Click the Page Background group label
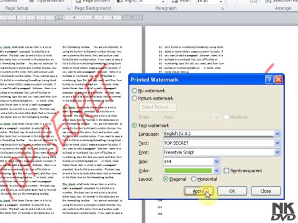Viewport: 298px width, 223px height. coord(93,8)
